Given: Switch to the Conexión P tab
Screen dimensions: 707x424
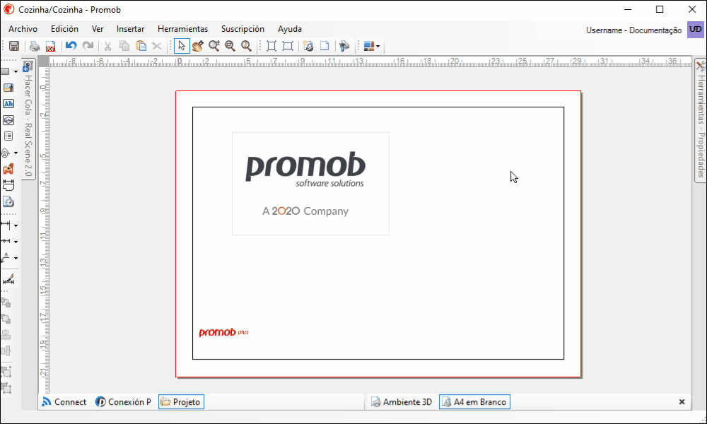Looking at the screenshot, I should pyautogui.click(x=123, y=402).
